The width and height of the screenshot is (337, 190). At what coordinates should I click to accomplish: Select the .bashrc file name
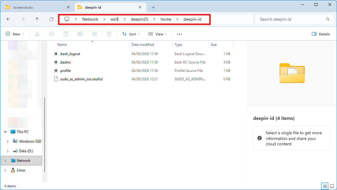(65, 62)
